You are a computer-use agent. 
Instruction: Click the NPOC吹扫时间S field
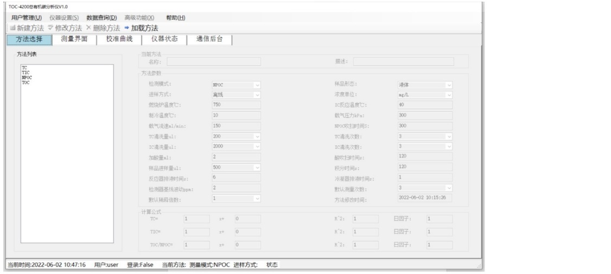425,126
